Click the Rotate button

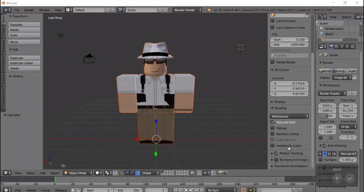pyautogui.click(x=24, y=30)
